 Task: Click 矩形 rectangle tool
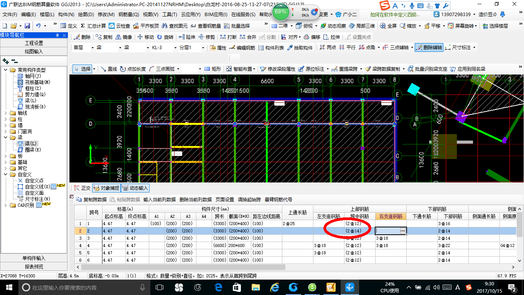(x=213, y=69)
